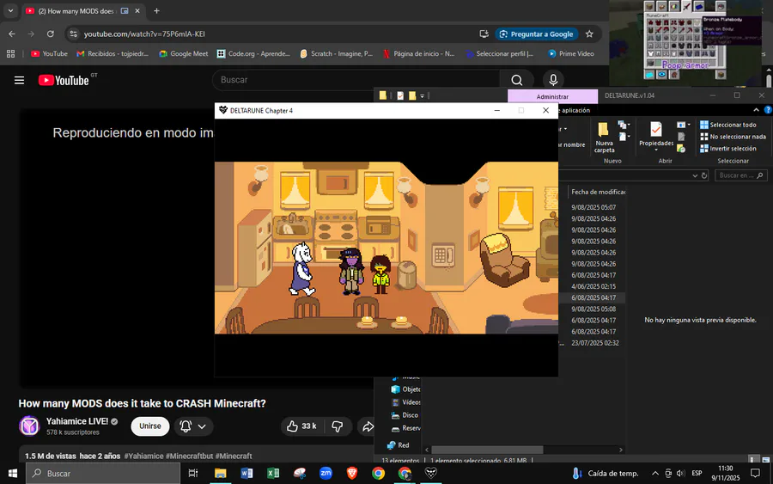Select the Administrar ribbon tab in Explorer
Screen dimensions: 773x484
point(552,96)
